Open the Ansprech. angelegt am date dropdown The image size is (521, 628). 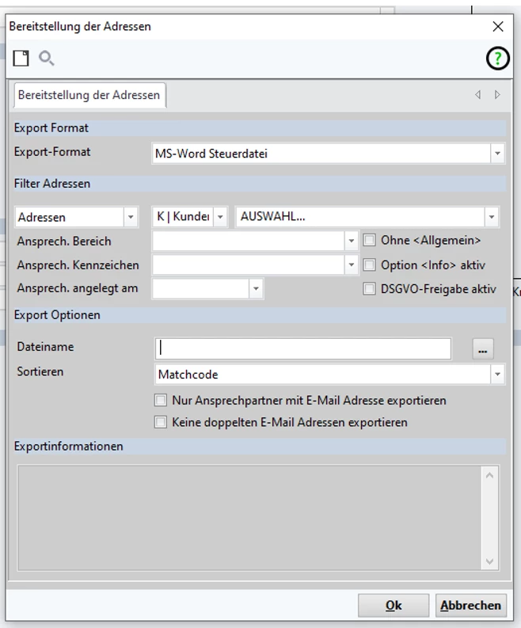point(256,289)
